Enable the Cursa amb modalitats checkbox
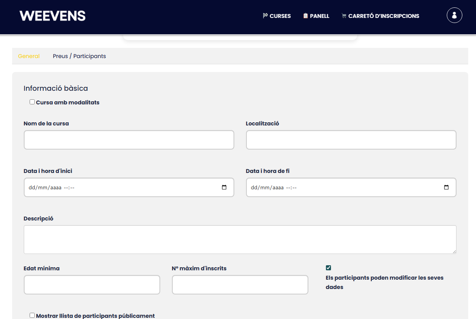 coord(32,102)
